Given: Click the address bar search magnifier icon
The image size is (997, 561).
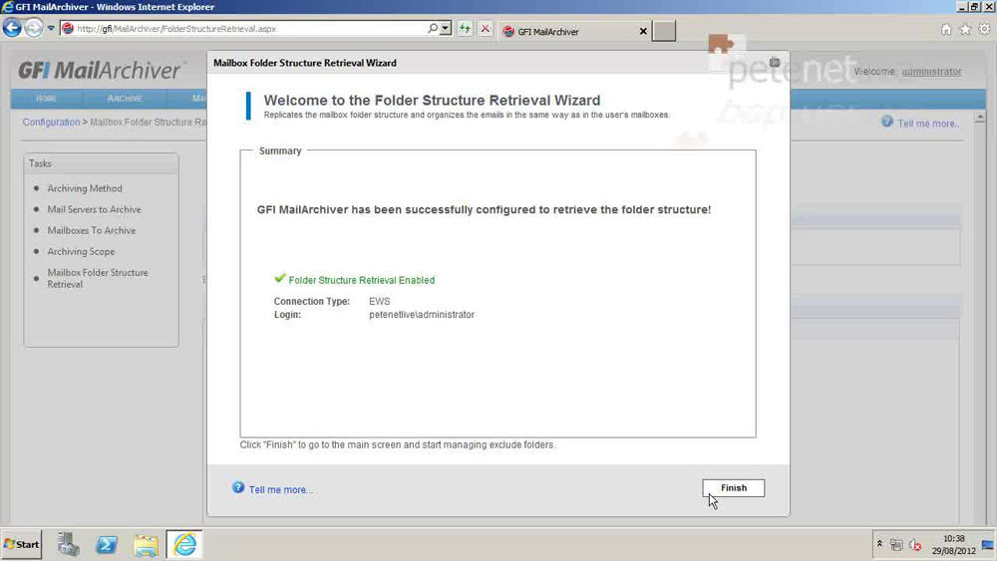Looking at the screenshot, I should [433, 29].
